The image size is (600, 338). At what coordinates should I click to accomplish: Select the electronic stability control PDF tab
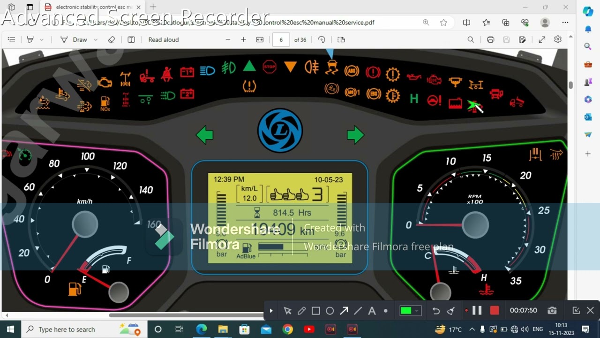point(92,7)
